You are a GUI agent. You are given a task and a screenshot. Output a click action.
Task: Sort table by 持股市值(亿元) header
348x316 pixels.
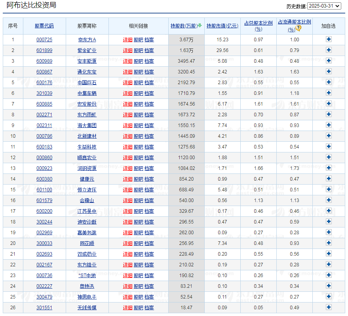point(222,25)
